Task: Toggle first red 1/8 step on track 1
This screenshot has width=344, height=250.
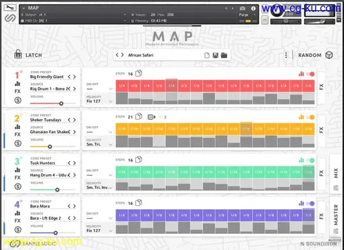Action: coord(122,86)
